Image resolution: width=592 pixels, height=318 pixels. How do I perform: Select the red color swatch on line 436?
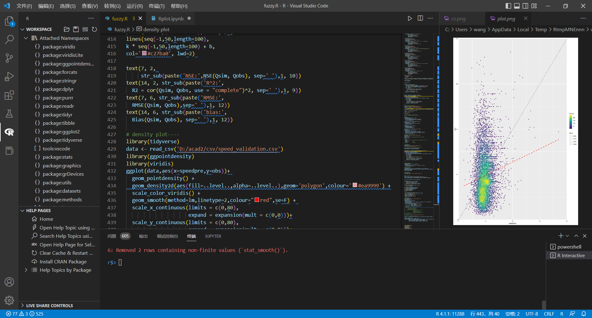click(257, 200)
